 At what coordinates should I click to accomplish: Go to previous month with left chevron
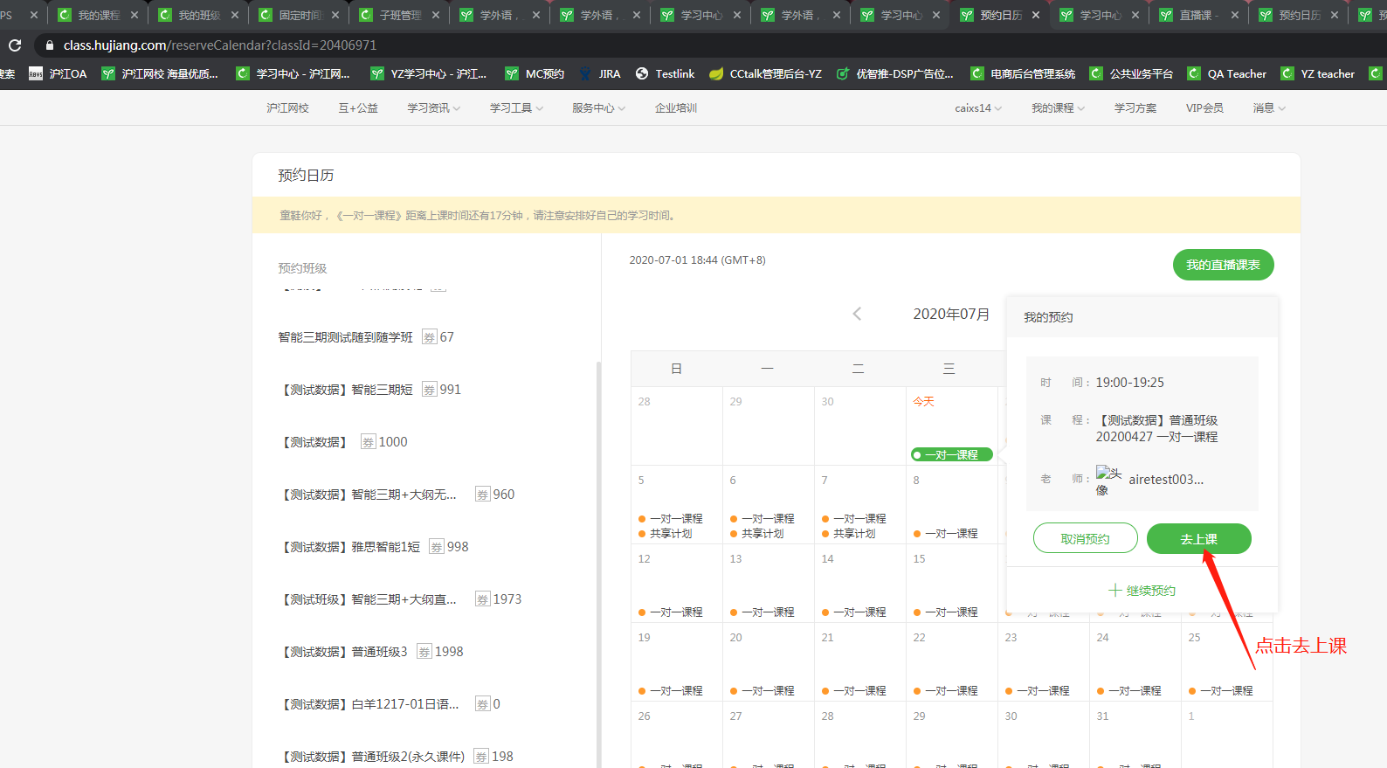click(x=857, y=314)
